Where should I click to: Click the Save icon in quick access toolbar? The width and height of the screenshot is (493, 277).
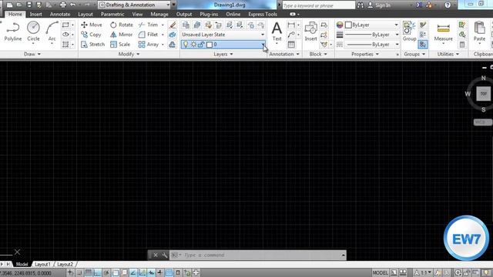point(29,5)
